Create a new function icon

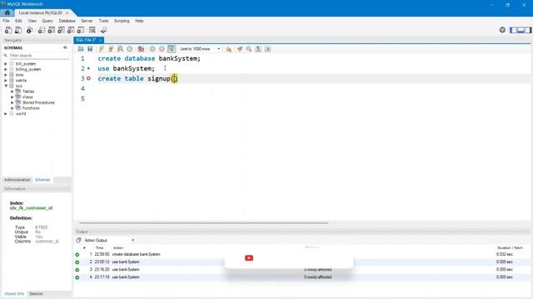[x=81, y=30]
